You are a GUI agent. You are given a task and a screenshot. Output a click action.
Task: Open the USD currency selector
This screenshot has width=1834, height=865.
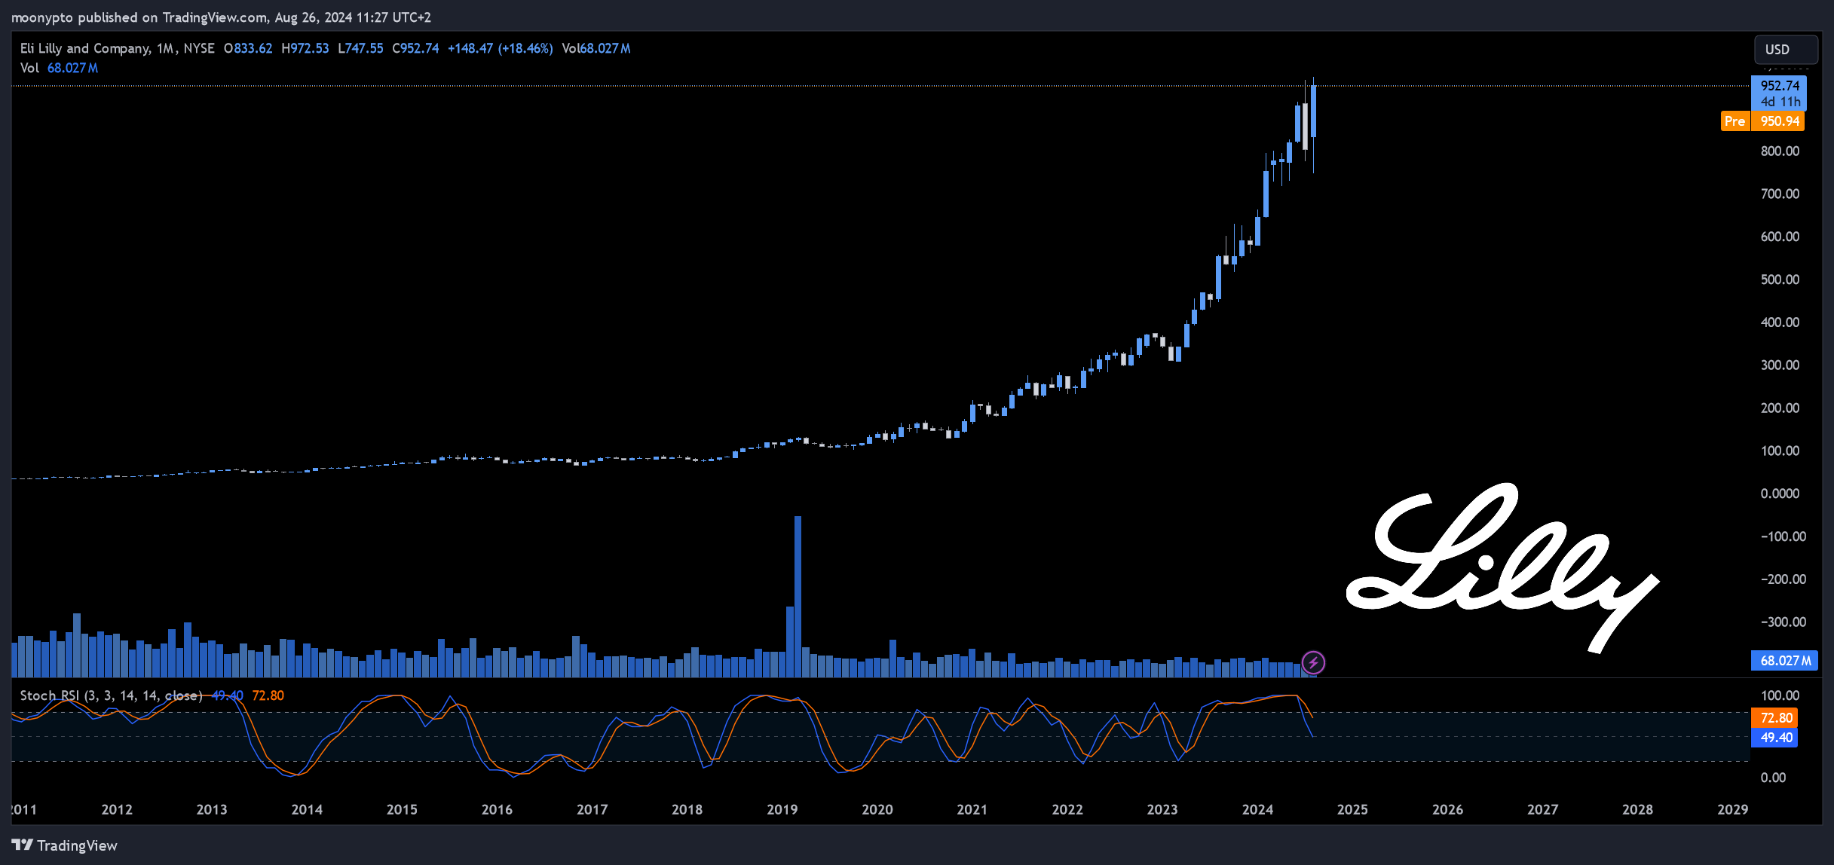coord(1785,49)
